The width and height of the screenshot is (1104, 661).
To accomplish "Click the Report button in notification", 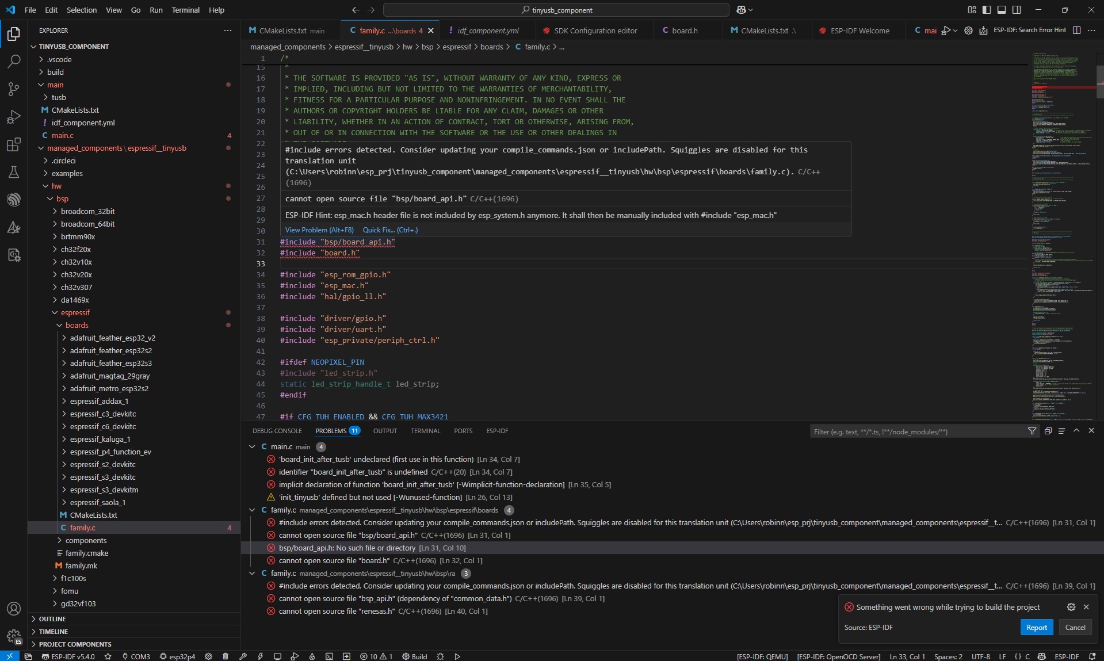I will coord(1037,627).
